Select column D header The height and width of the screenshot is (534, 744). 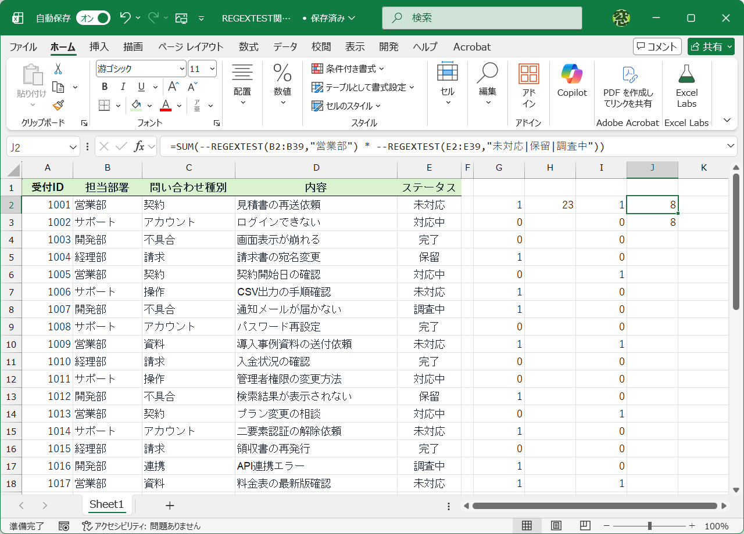316,168
